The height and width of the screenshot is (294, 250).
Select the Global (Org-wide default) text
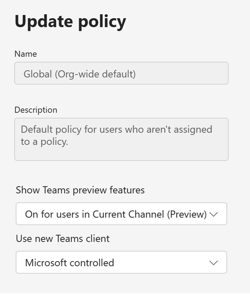[79, 74]
